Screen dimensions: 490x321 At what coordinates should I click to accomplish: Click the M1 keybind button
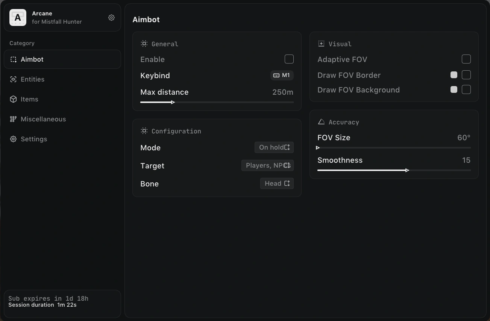pyautogui.click(x=282, y=76)
